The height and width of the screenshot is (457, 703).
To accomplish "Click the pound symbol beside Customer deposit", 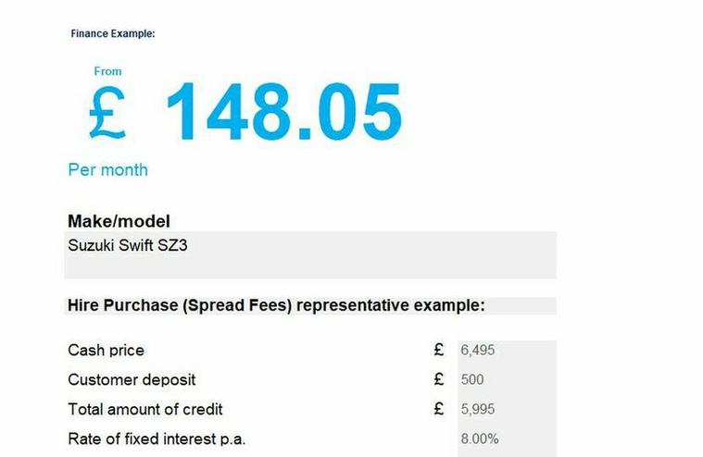I will 439,379.
